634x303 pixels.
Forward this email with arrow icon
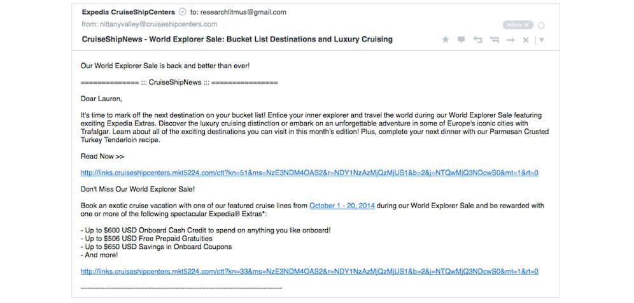[x=510, y=39]
